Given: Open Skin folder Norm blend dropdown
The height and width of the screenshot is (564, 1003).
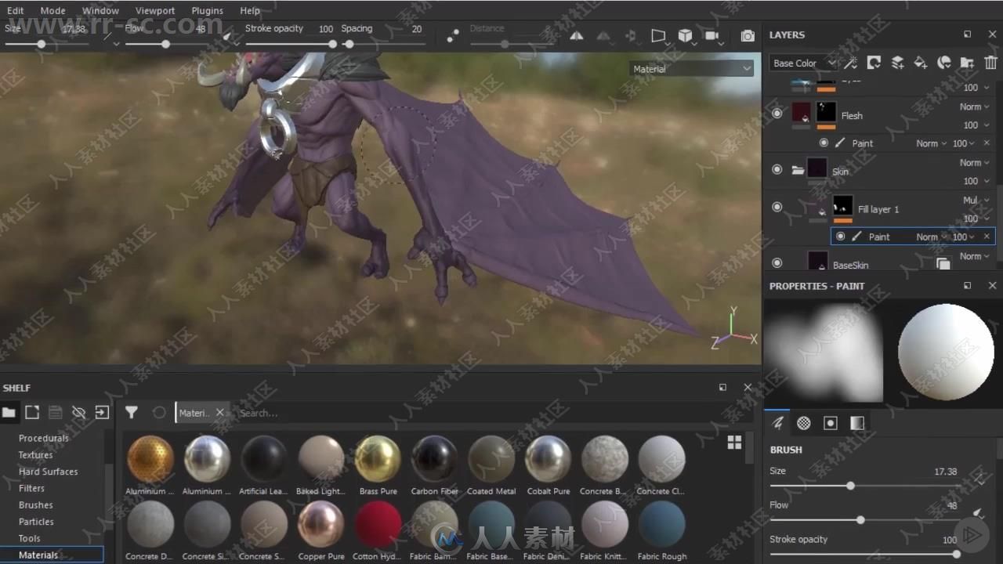Looking at the screenshot, I should click(976, 162).
